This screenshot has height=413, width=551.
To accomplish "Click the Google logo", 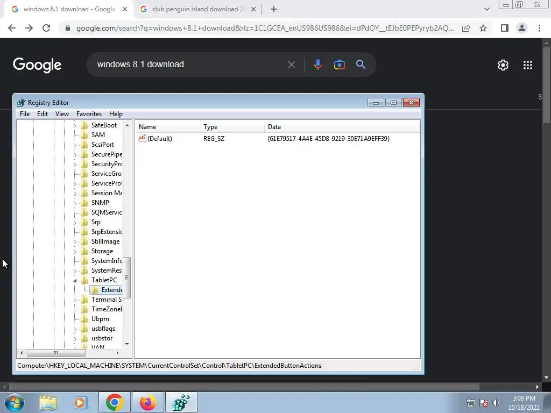I will tap(37, 65).
